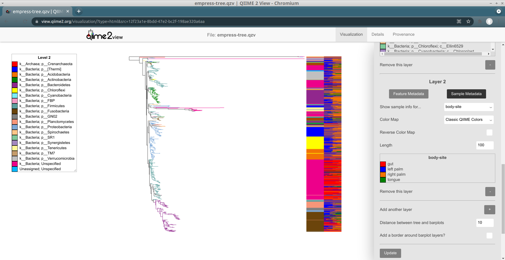Open a new browser tab with the plus icon
This screenshot has width=505, height=260.
coord(79,11)
